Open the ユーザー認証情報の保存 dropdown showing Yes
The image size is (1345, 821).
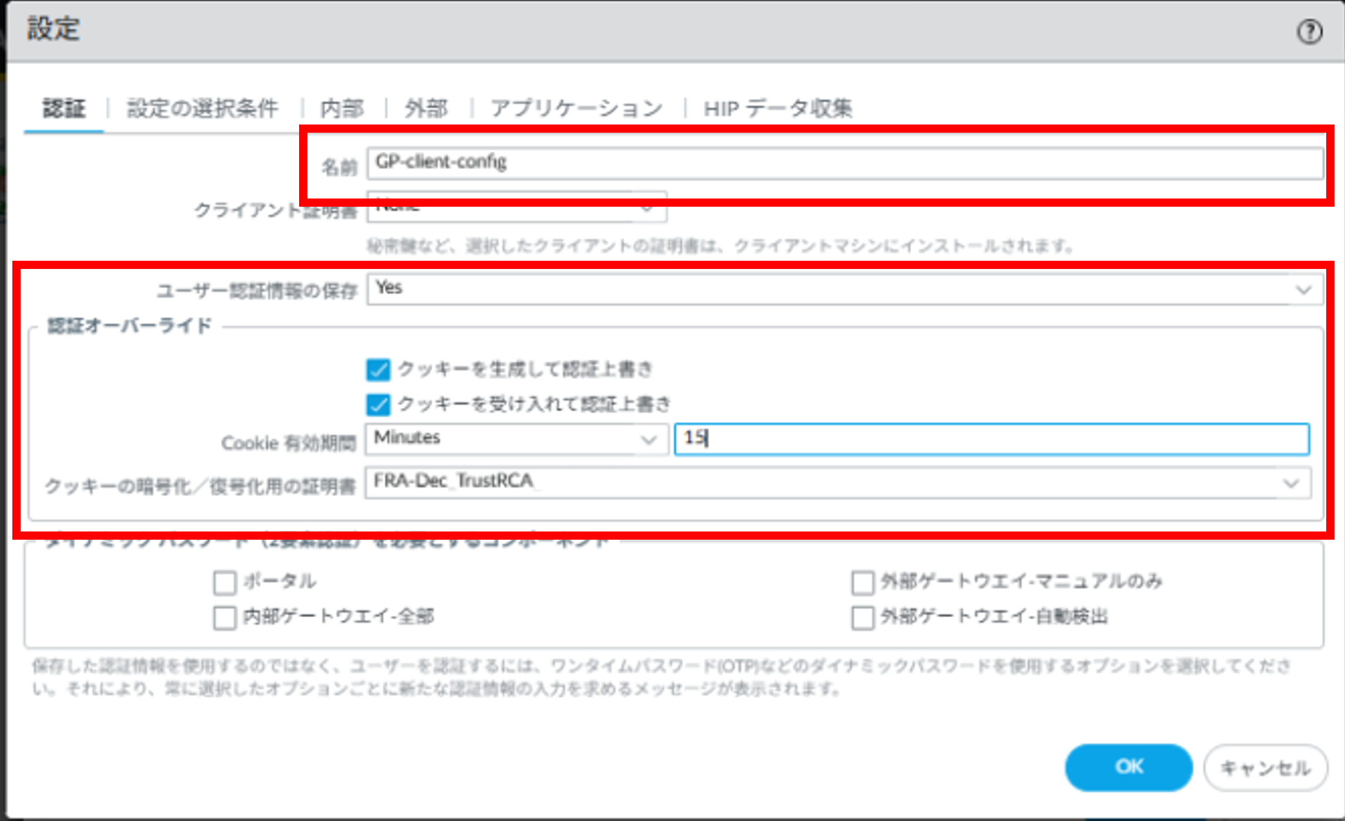[845, 289]
